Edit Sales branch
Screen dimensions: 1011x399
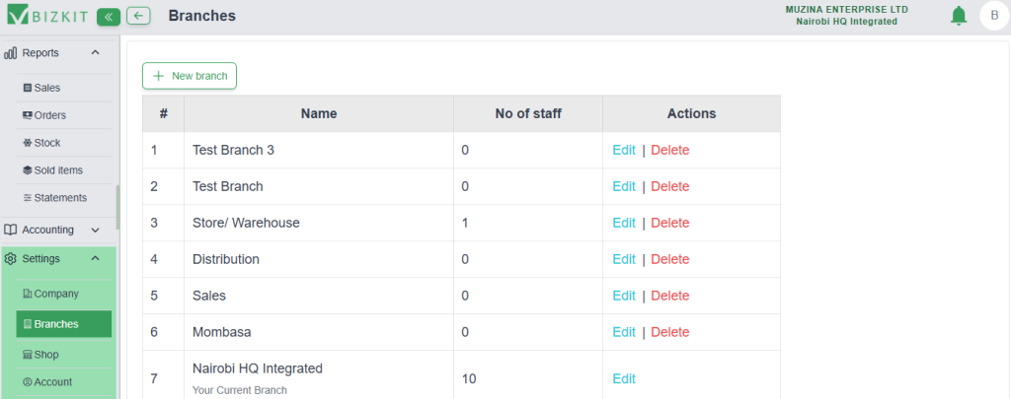click(x=624, y=296)
